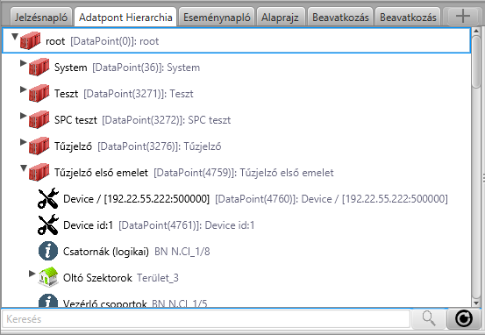The image size is (485, 335).
Task: Add a new tab with plus button
Action: (463, 17)
